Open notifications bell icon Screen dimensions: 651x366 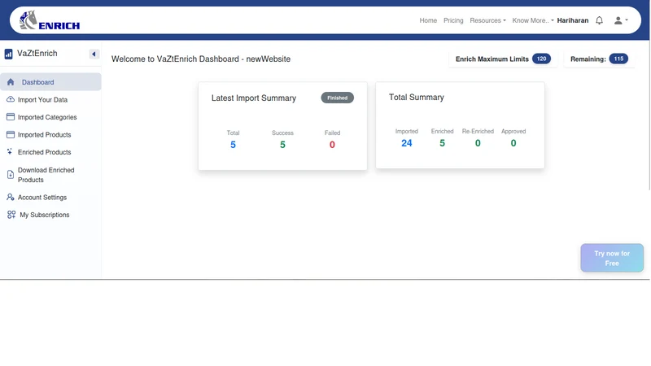click(599, 20)
